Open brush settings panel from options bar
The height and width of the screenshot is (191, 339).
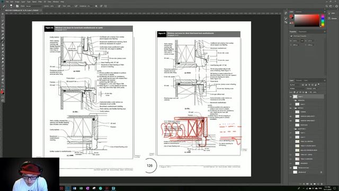17,6
